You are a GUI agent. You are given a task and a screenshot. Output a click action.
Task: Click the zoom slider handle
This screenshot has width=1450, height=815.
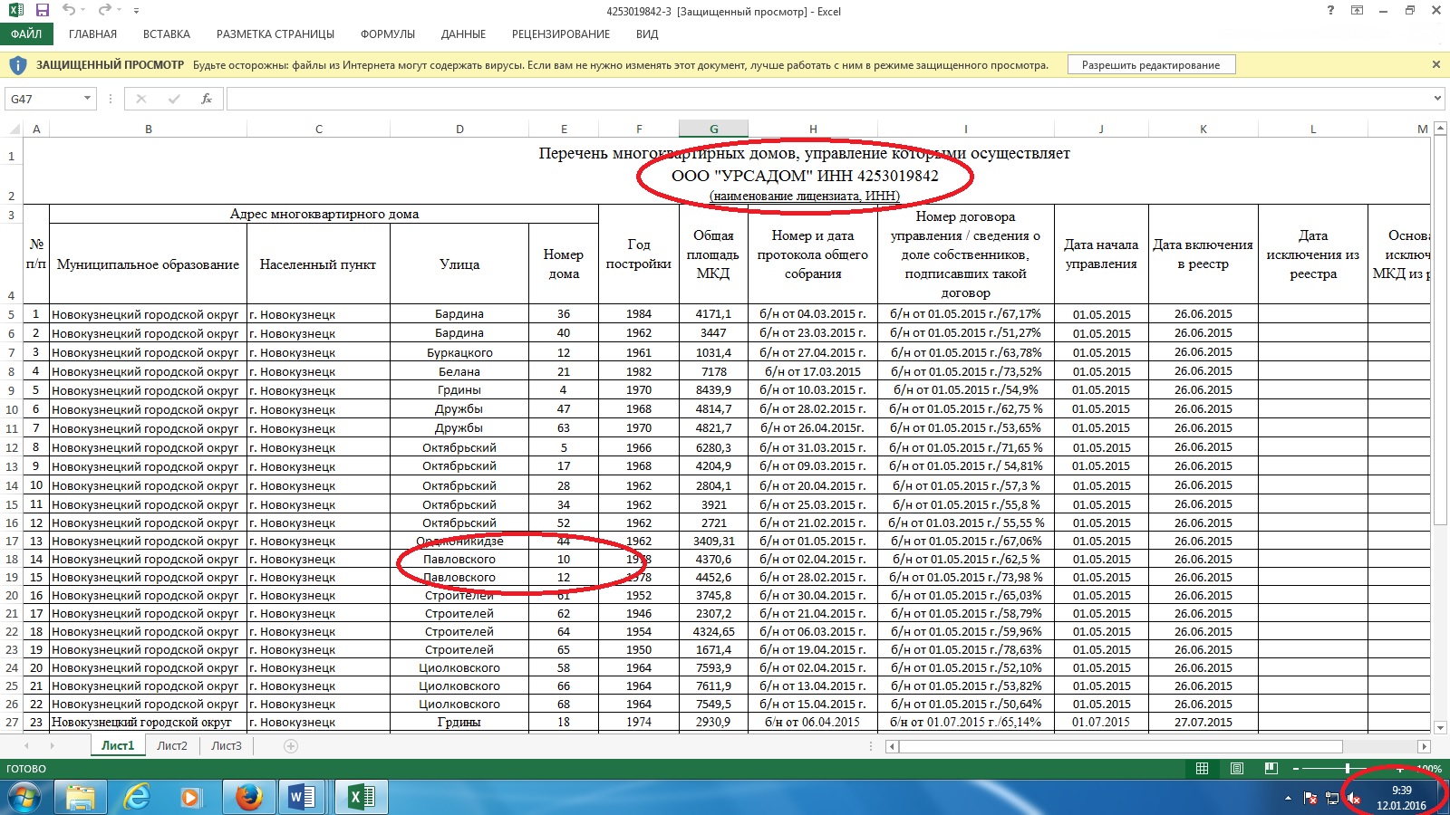coord(1348,769)
